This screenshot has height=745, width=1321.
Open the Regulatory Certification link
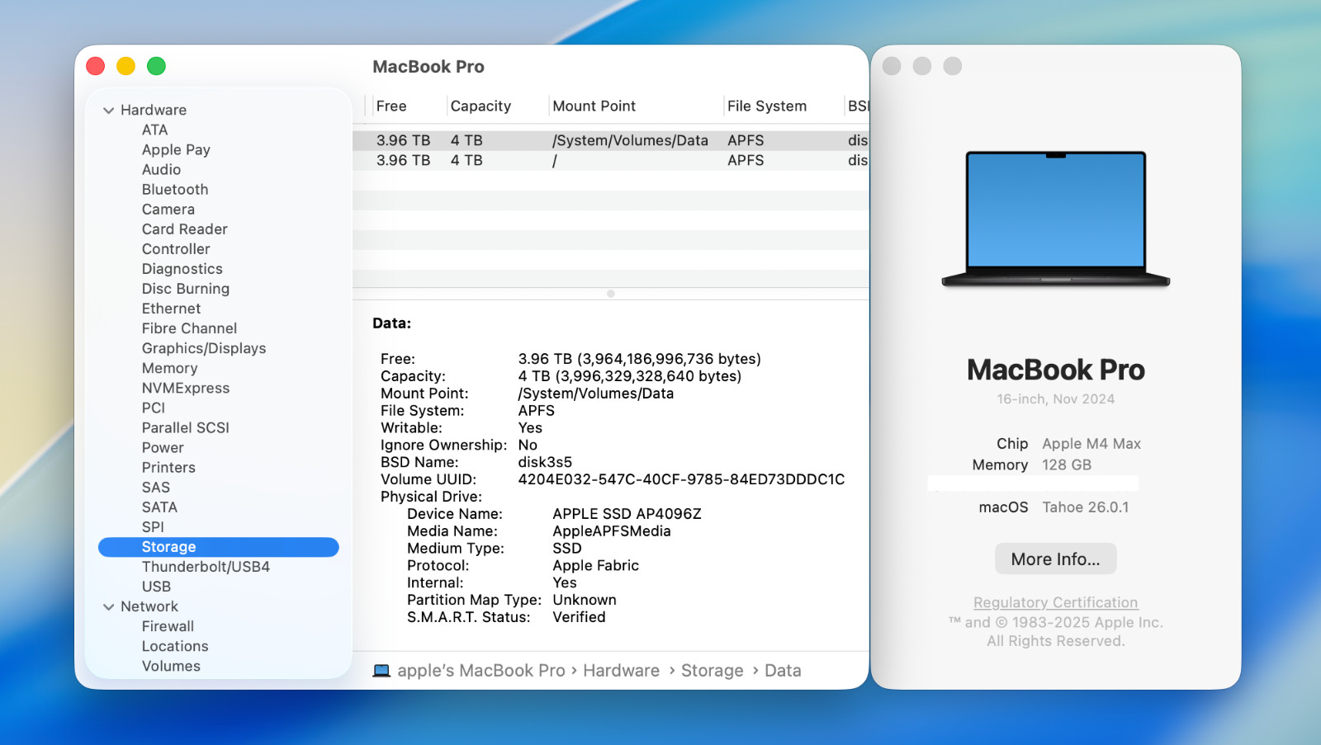1054,603
